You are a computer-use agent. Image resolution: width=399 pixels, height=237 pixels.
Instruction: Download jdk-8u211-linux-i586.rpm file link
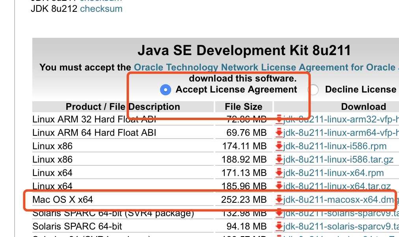[x=335, y=146]
